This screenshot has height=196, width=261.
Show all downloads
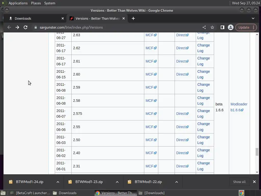239,182
